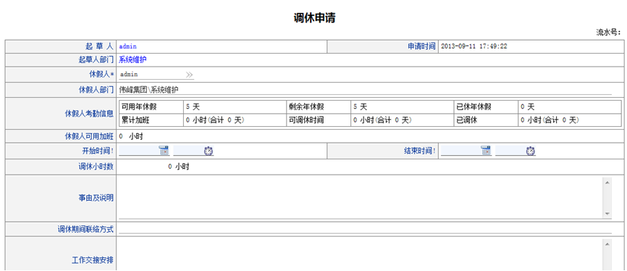Image resolution: width=627 pixels, height=271 pixels.
Task: Click the up arrow of 事由及说明 scrollbar
Action: coord(607,182)
